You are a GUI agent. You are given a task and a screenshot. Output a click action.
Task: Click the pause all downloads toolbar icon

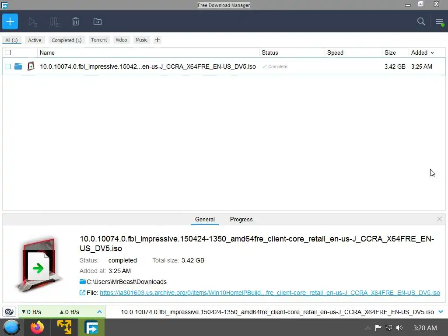[55, 22]
